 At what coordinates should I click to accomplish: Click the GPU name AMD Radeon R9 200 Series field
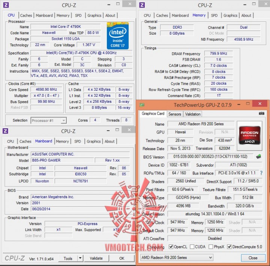point(201,124)
